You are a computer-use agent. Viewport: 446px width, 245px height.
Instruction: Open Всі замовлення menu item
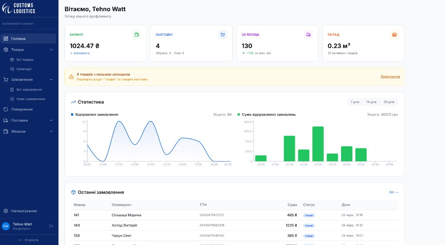(28, 90)
